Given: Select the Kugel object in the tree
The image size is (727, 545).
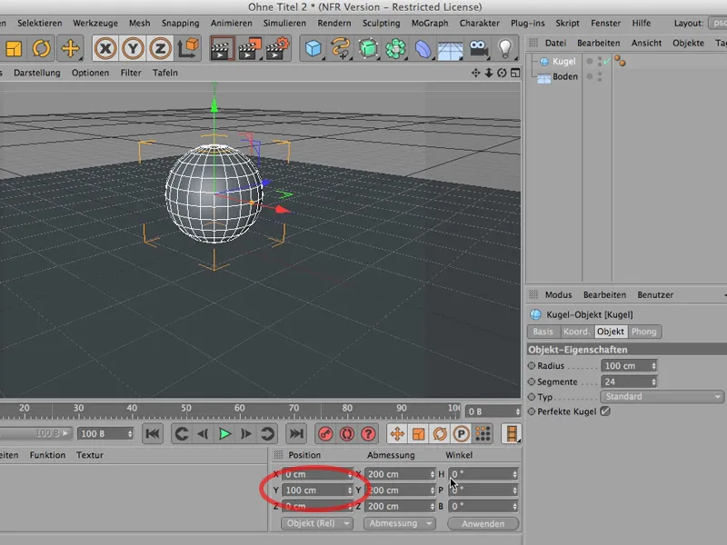Looking at the screenshot, I should pos(563,61).
